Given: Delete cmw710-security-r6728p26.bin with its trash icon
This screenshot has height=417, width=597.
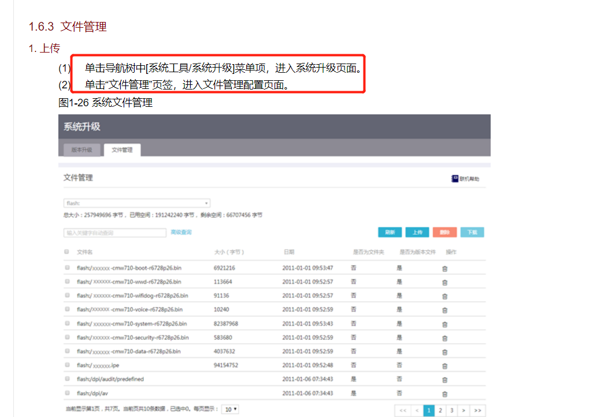Looking at the screenshot, I should (x=444, y=338).
